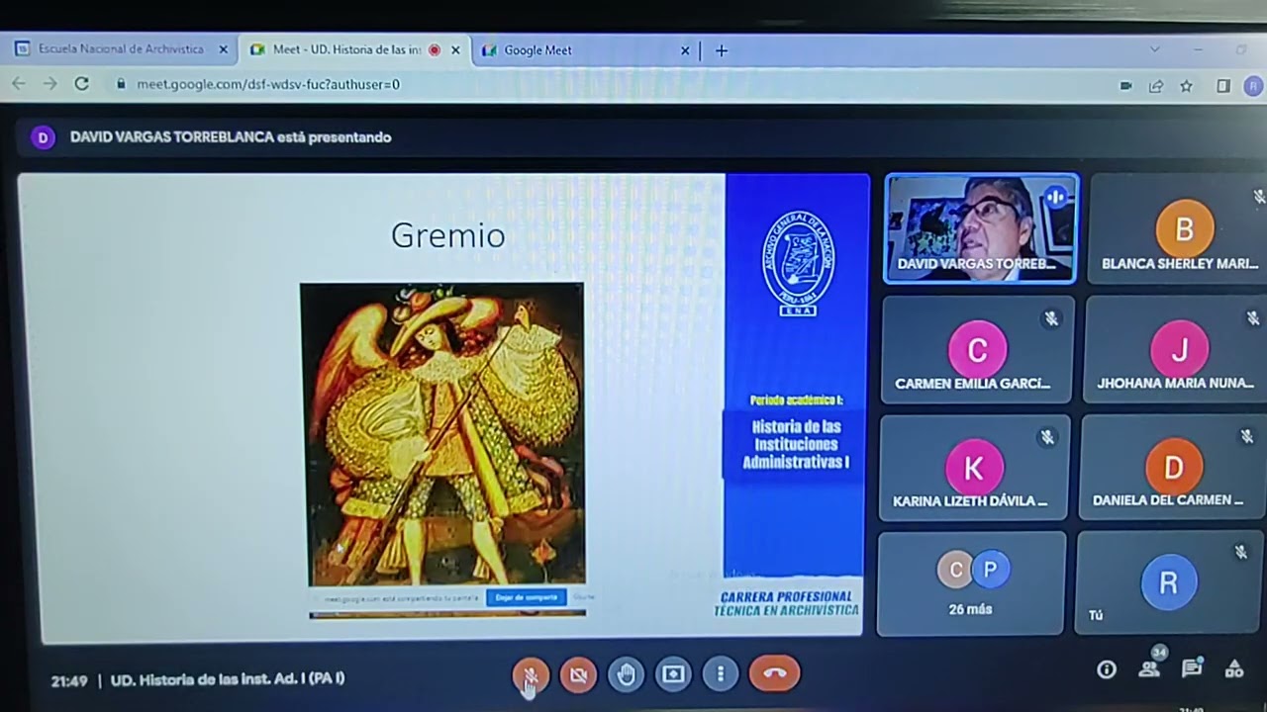Click the blue Dejar de compartir button
This screenshot has width=1267, height=712.
click(x=527, y=597)
